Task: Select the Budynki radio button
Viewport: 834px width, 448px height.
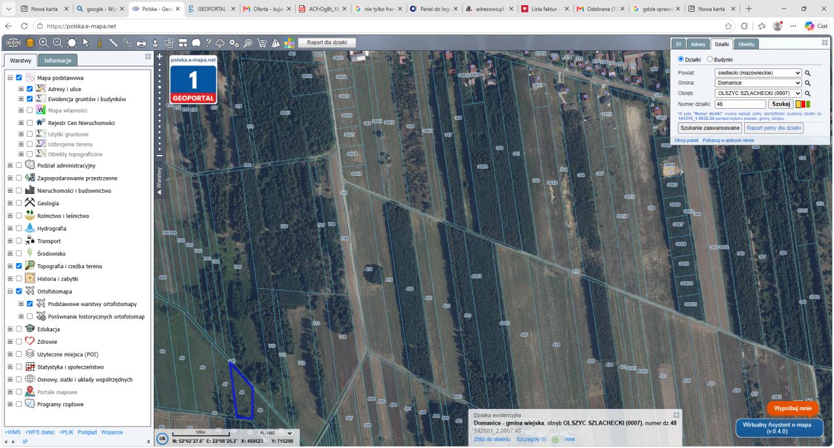Action: (710, 59)
